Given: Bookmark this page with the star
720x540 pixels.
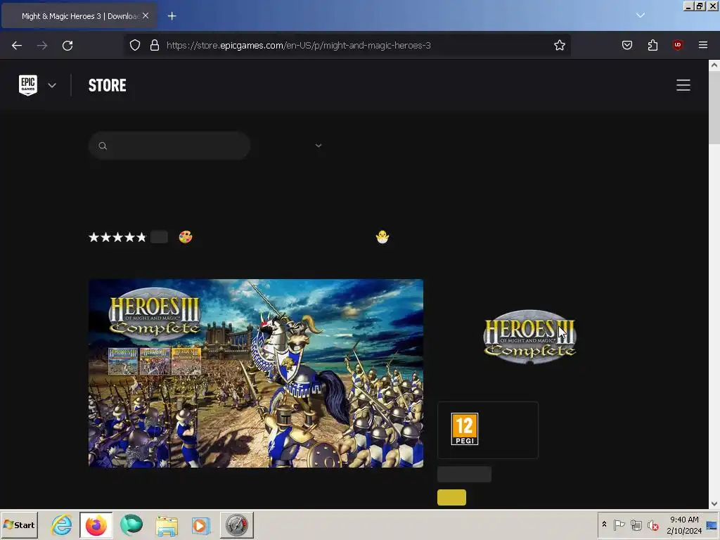Looking at the screenshot, I should (559, 45).
